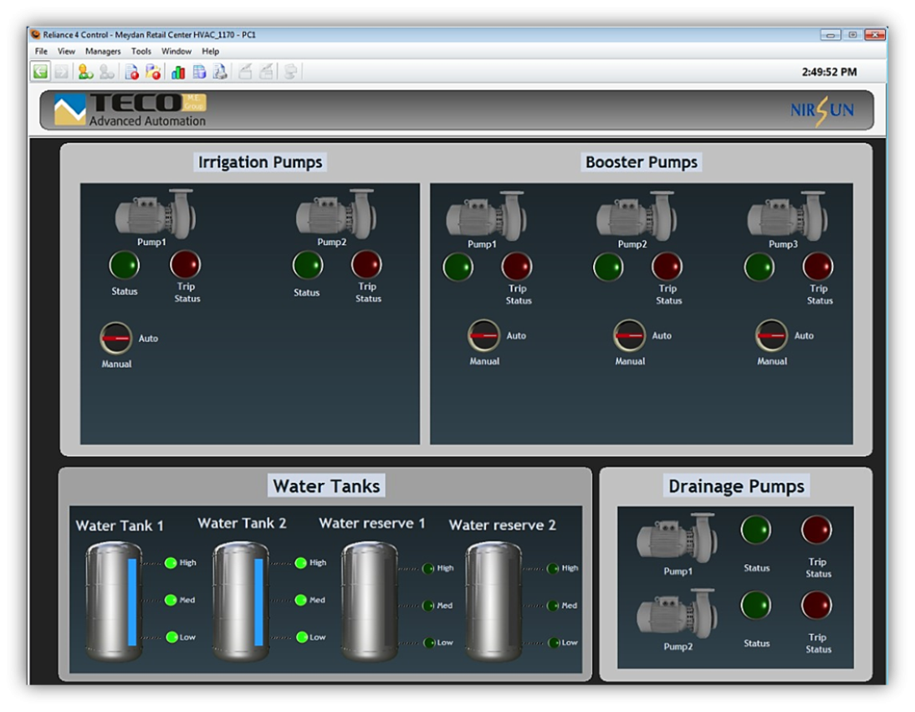Click Drainage Pump1 green Status lamp
Image resolution: width=915 pixels, height=712 pixels.
tap(756, 530)
